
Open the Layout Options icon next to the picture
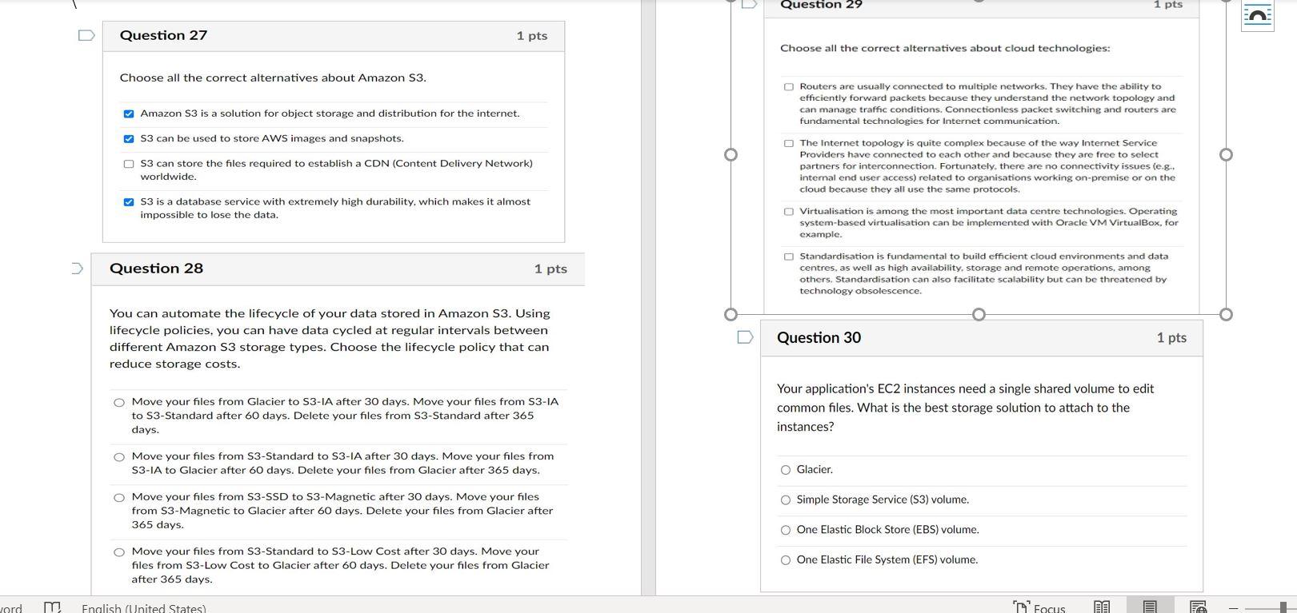click(x=1257, y=17)
